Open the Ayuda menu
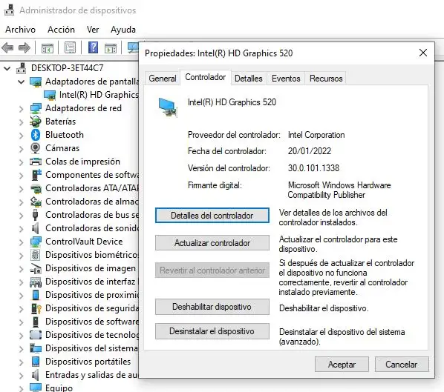The width and height of the screenshot is (444, 392). pyautogui.click(x=123, y=30)
